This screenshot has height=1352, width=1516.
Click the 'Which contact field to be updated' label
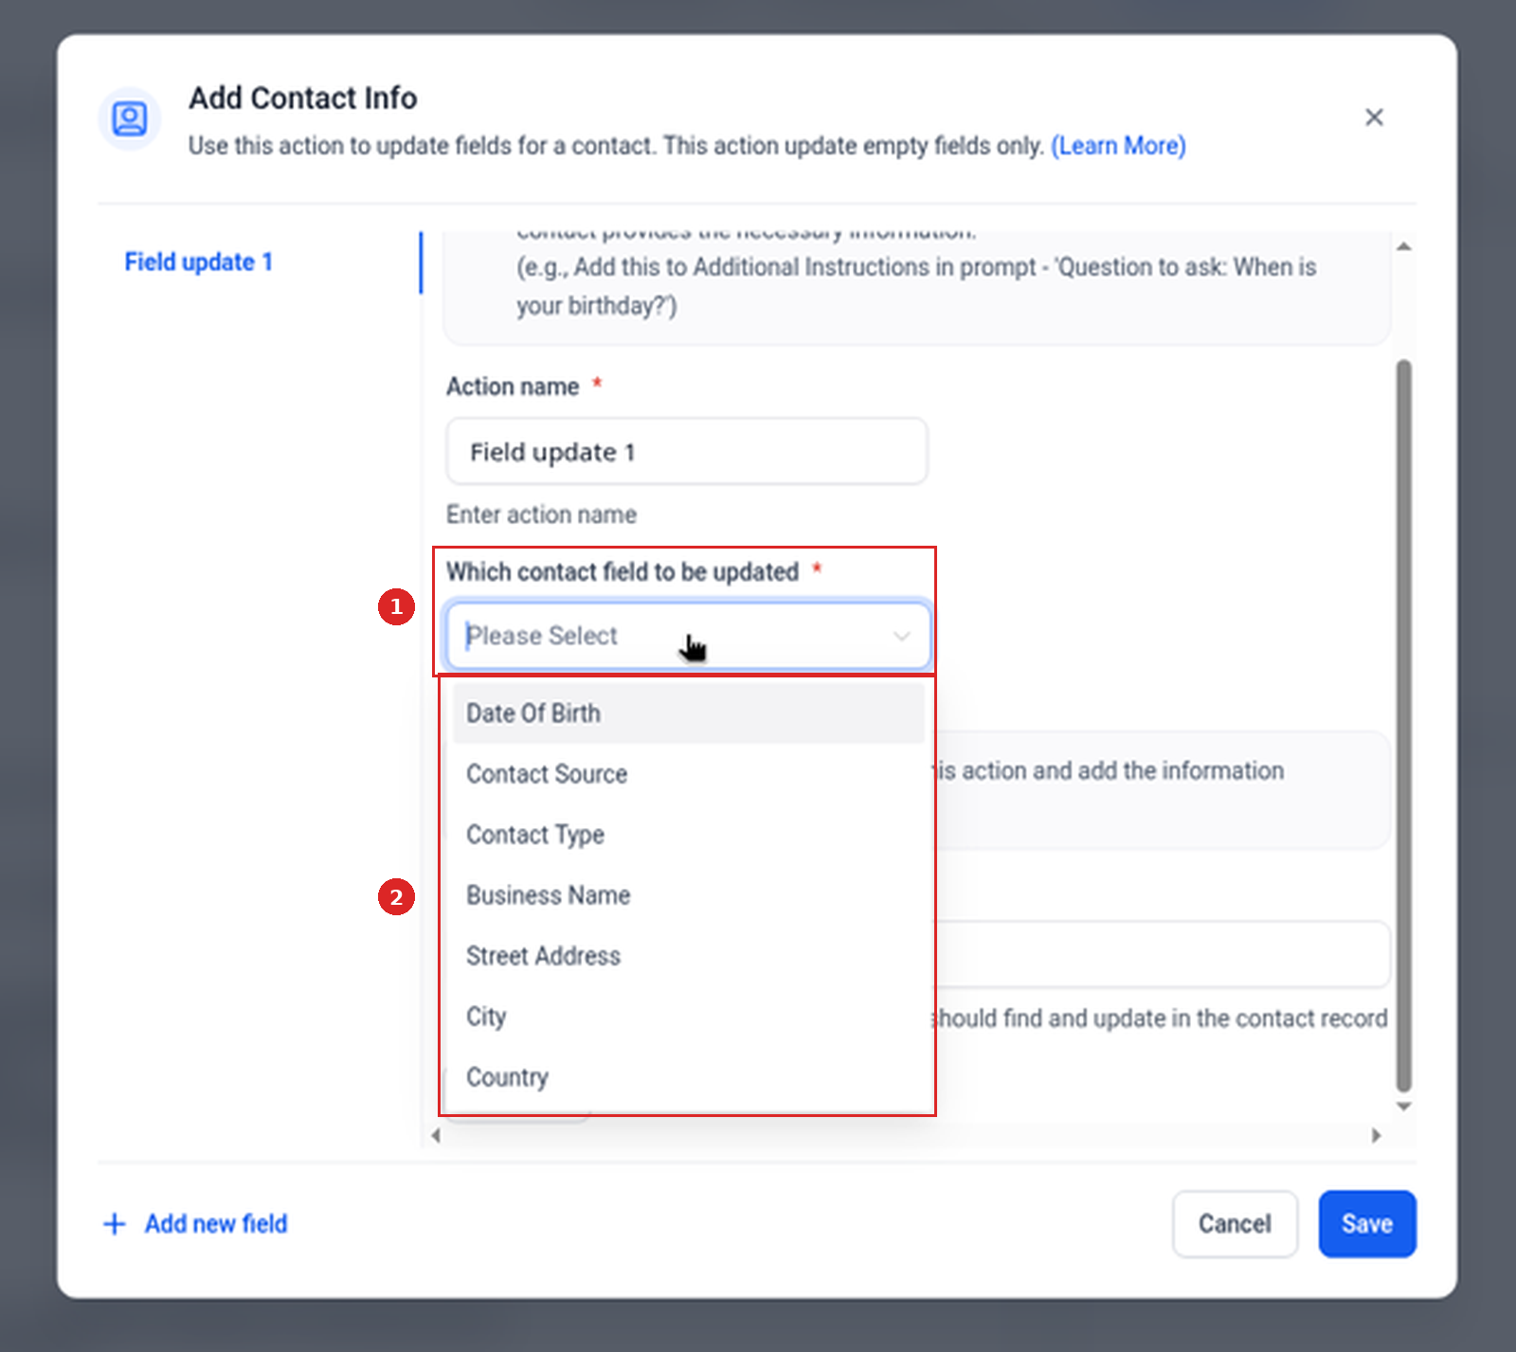click(x=623, y=572)
